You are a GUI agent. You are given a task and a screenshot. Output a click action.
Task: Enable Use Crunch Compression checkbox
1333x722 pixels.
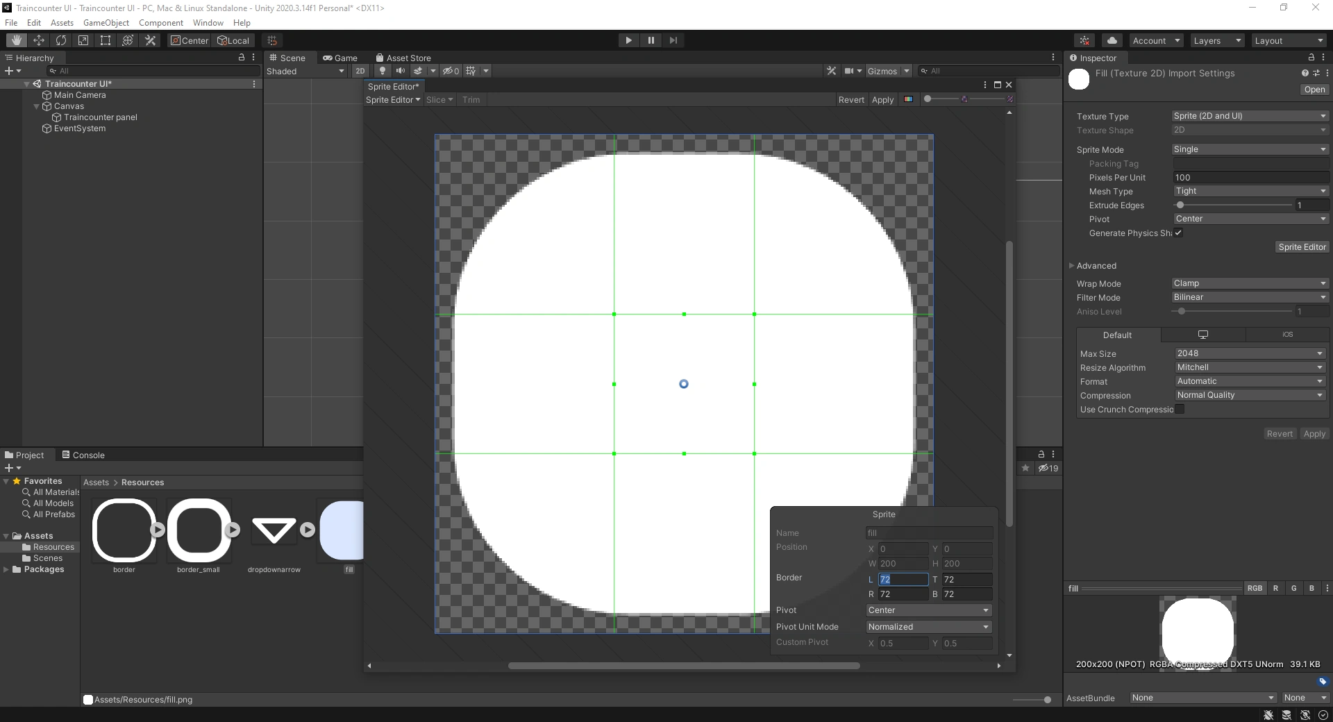point(1180,409)
